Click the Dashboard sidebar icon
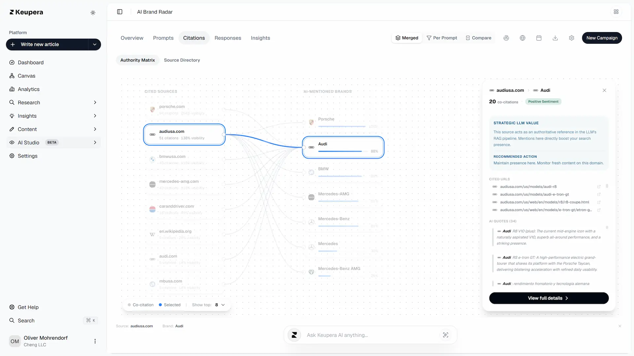This screenshot has height=356, width=634. click(12, 63)
